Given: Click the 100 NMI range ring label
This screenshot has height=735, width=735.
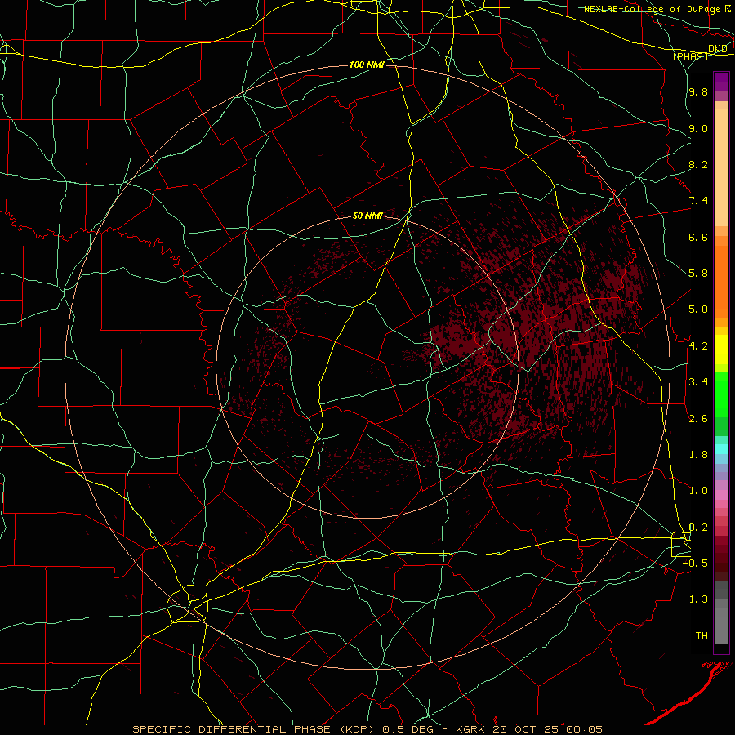Looking at the screenshot, I should (x=367, y=65).
